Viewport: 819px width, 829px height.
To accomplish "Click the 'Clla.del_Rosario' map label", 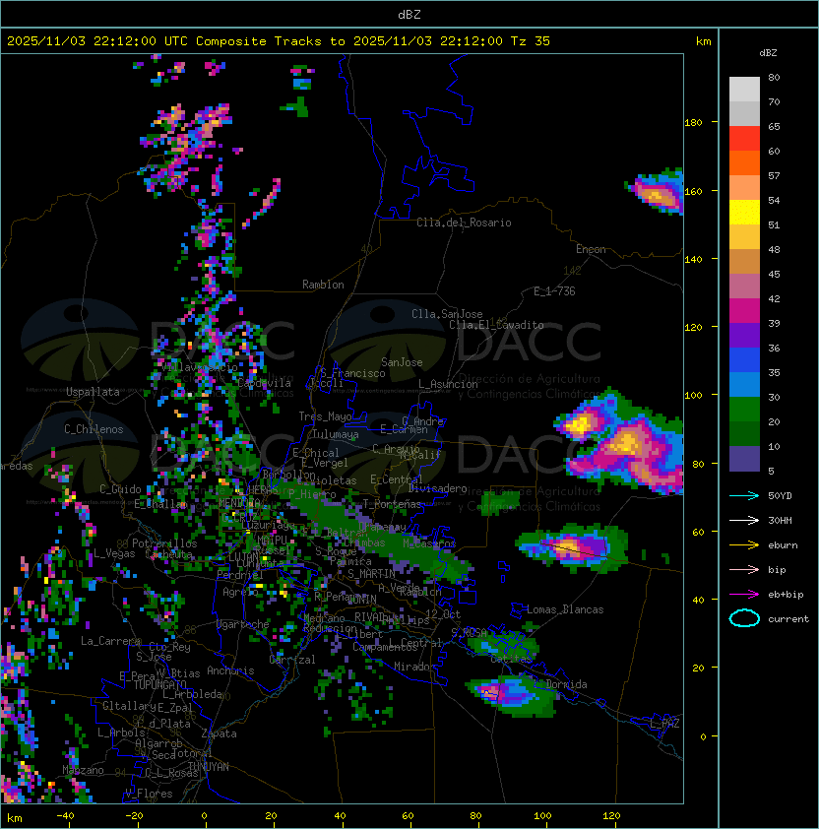I will [464, 223].
